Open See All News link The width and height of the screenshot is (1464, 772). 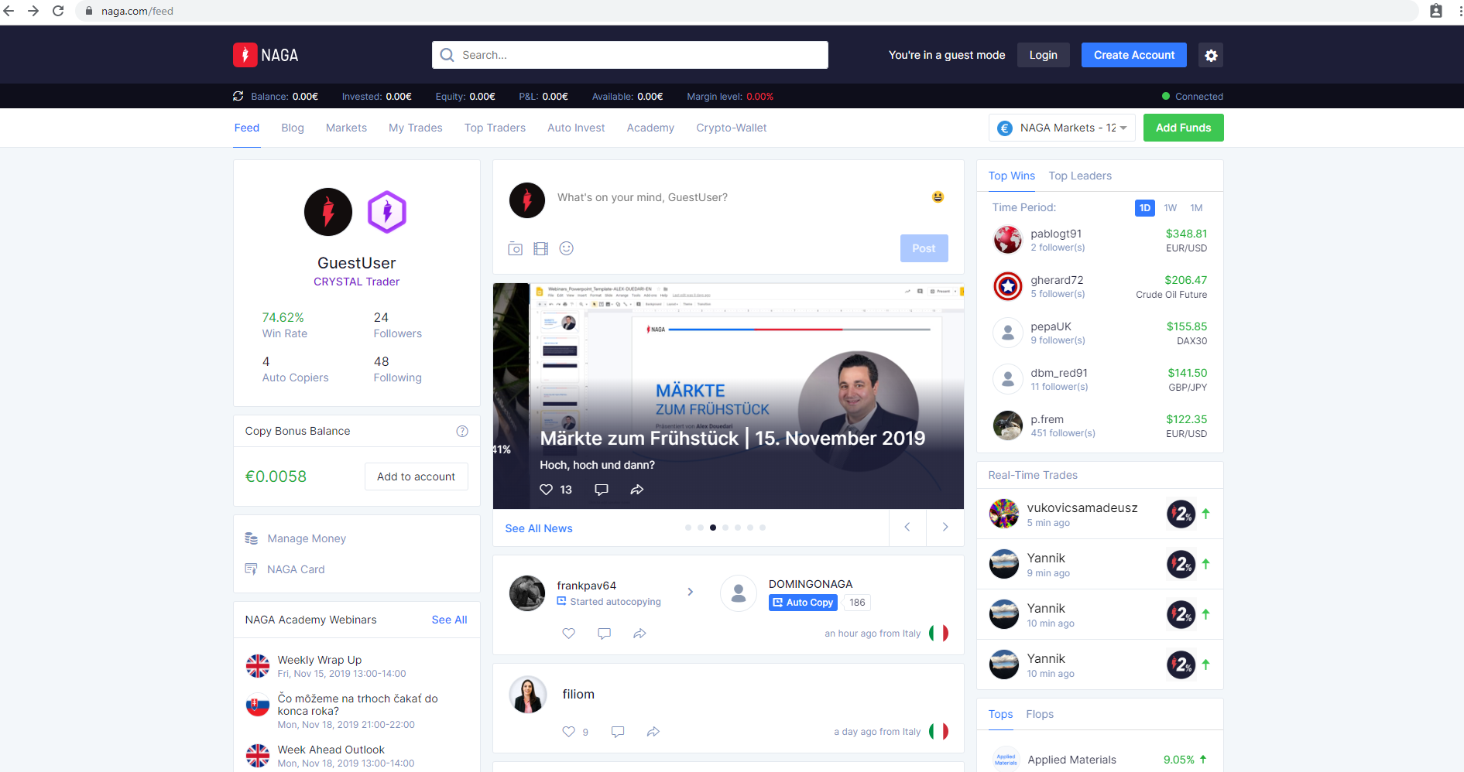pos(539,528)
